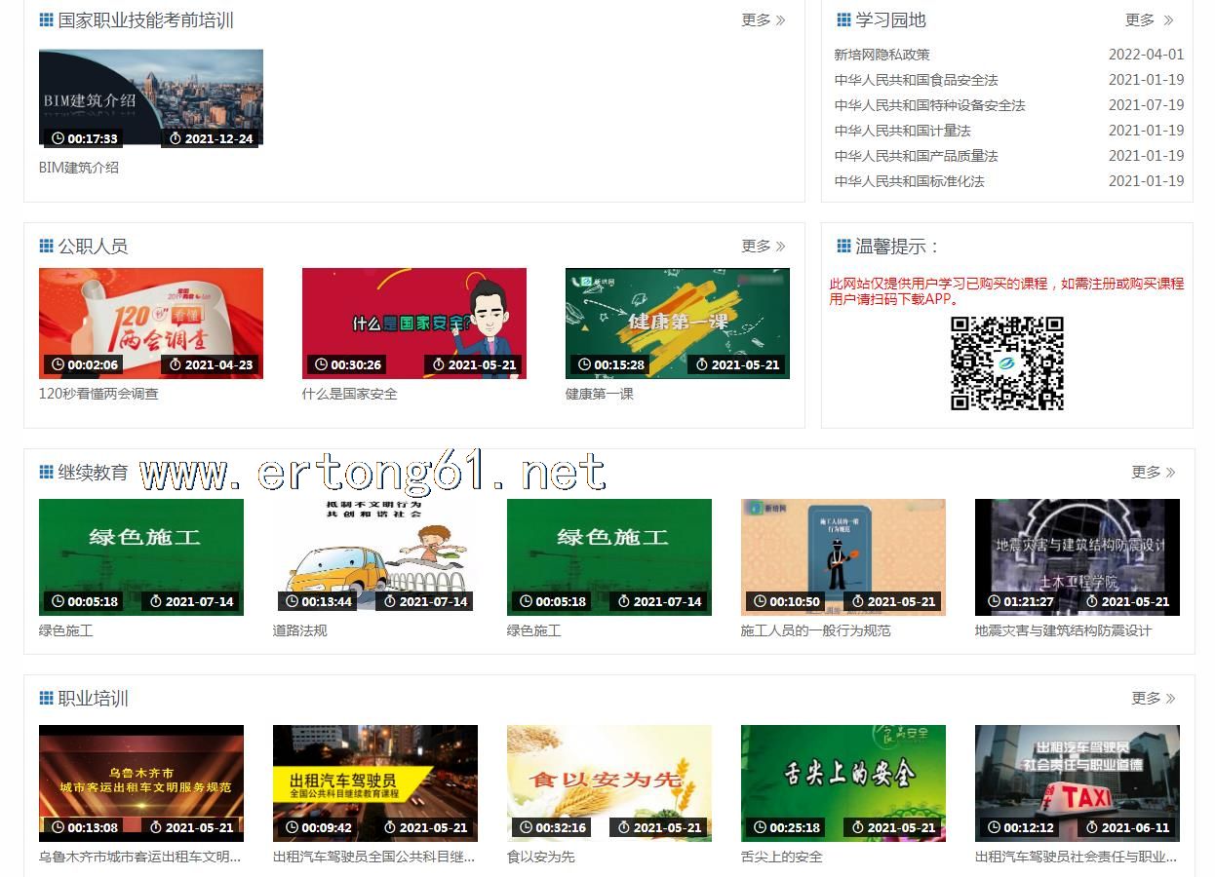Open 中华人民共和国特种设备安全法 link
Image resolution: width=1215 pixels, height=877 pixels.
click(x=929, y=105)
